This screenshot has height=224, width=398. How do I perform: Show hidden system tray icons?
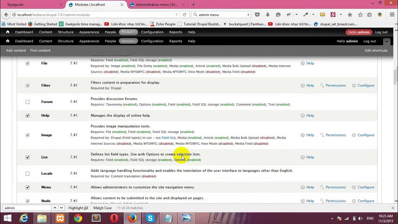pyautogui.click(x=332, y=218)
